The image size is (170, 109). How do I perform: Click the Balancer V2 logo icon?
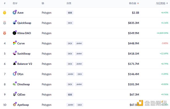pyautogui.click(x=14, y=64)
